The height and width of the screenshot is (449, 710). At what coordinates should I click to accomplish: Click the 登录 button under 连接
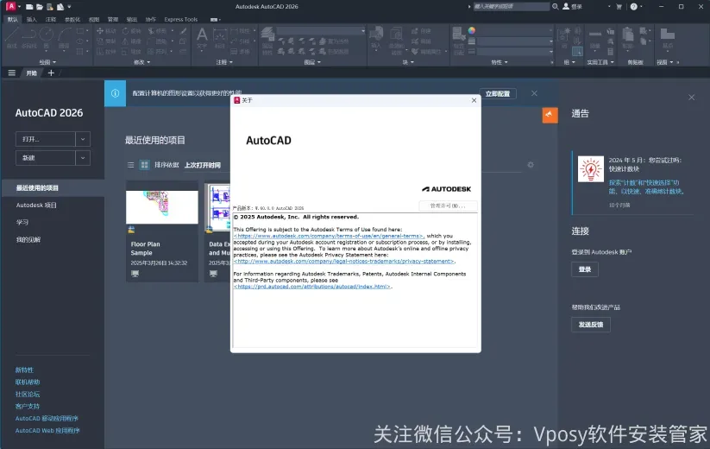click(585, 269)
